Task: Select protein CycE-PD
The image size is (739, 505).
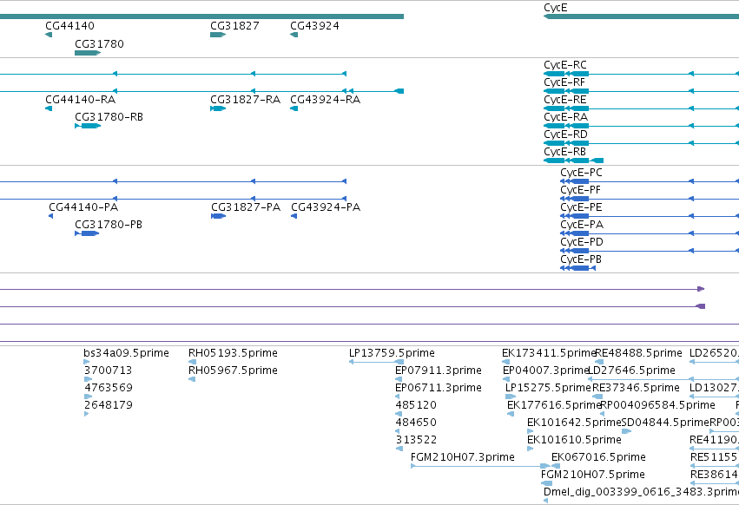Action: (582, 242)
